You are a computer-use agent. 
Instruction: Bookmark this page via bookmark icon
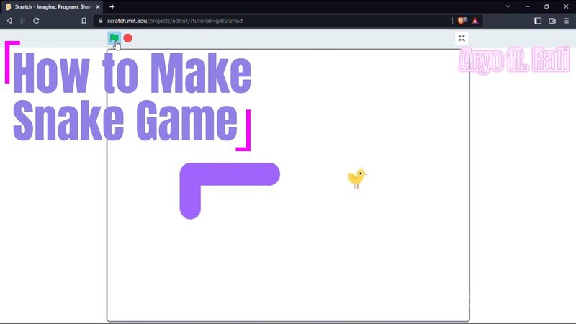pos(84,21)
